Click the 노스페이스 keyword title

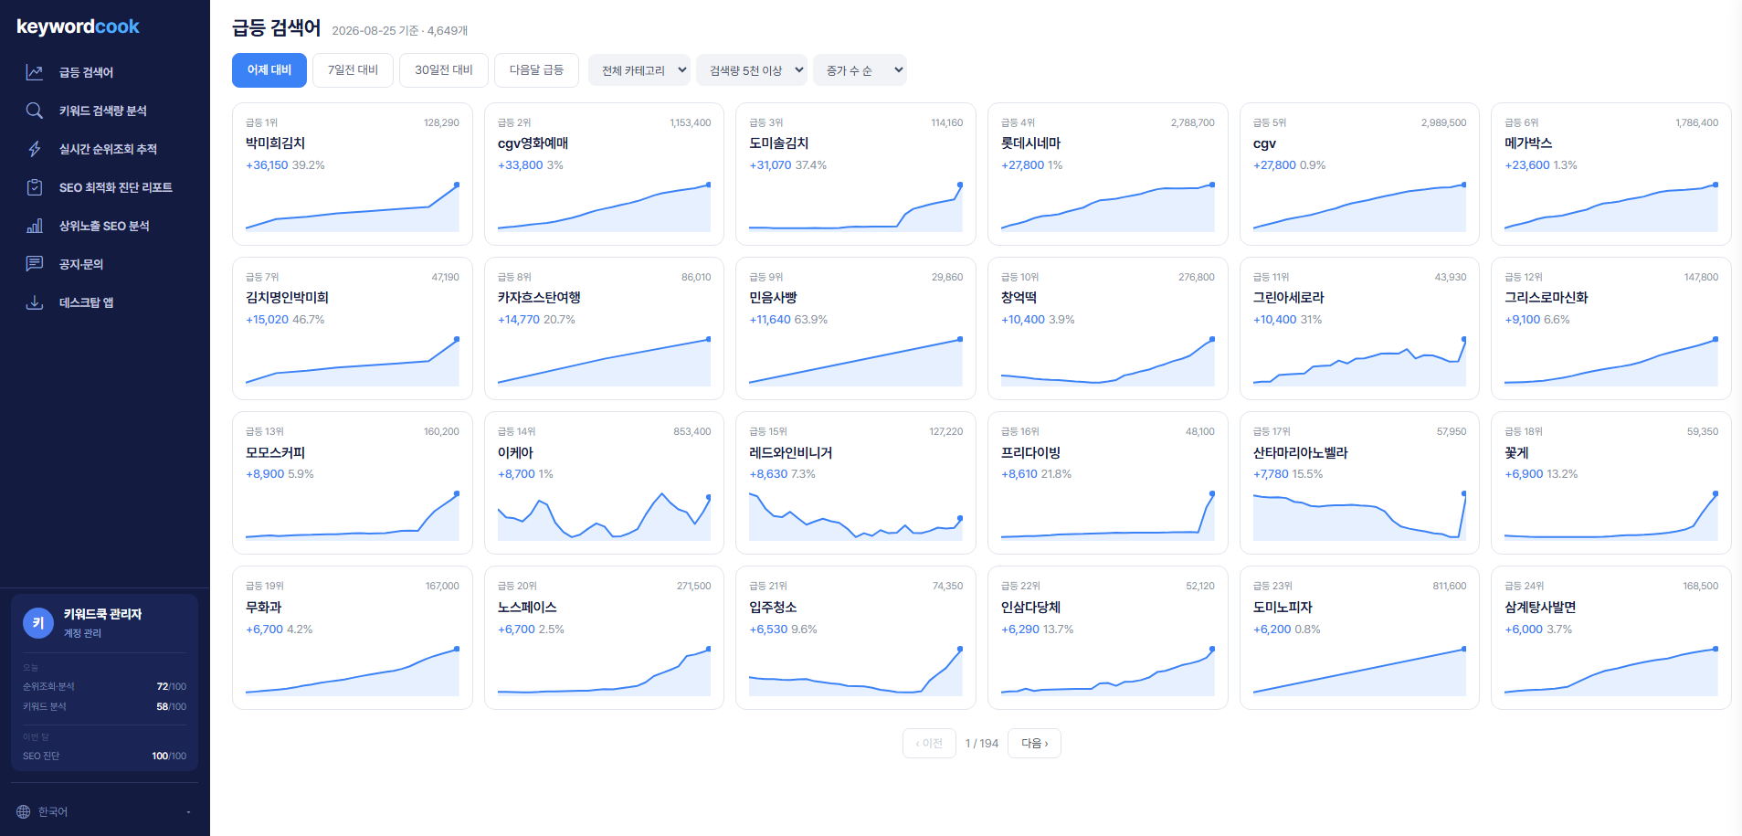tap(527, 608)
